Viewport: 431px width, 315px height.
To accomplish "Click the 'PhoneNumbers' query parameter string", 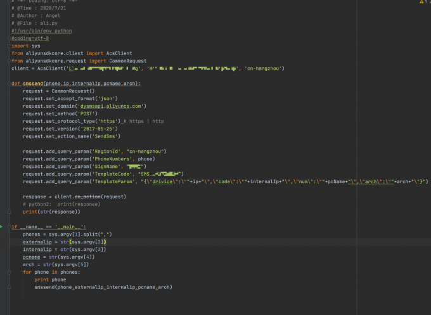I will click(x=112, y=159).
